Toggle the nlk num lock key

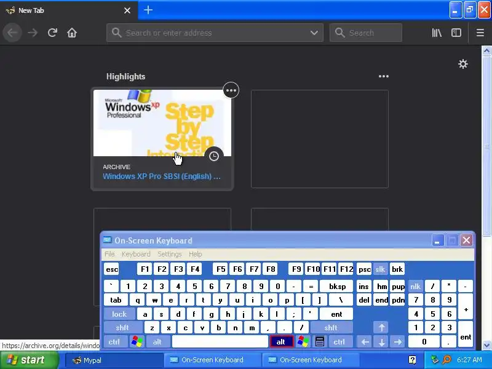pos(416,287)
